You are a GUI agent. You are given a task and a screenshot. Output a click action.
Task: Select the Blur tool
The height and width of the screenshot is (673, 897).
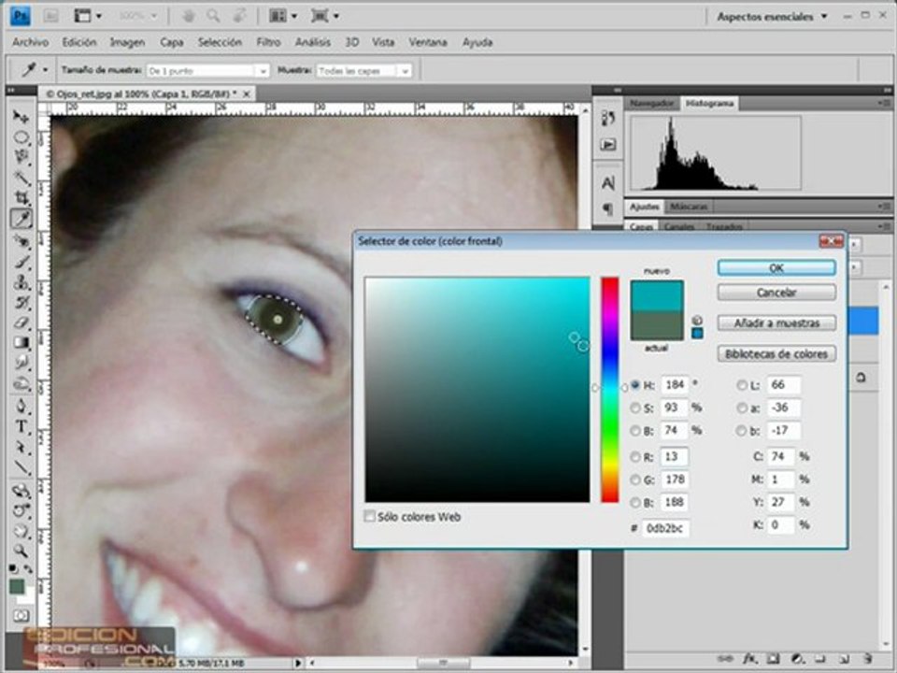21,363
